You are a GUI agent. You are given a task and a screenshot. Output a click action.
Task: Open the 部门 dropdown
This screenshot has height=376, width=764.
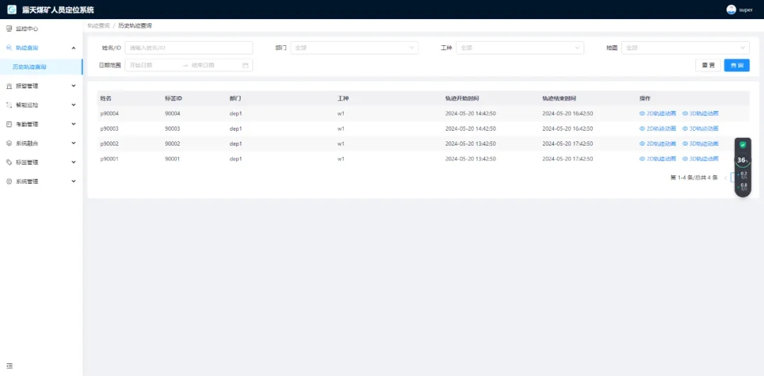click(354, 48)
